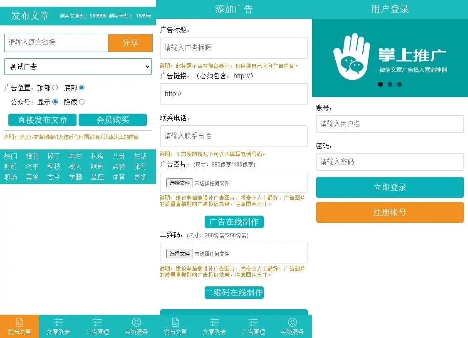
Task: Click the orange 注册帐号 button
Action: pos(390,212)
